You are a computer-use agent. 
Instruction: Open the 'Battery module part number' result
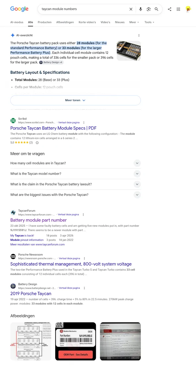point(38,220)
